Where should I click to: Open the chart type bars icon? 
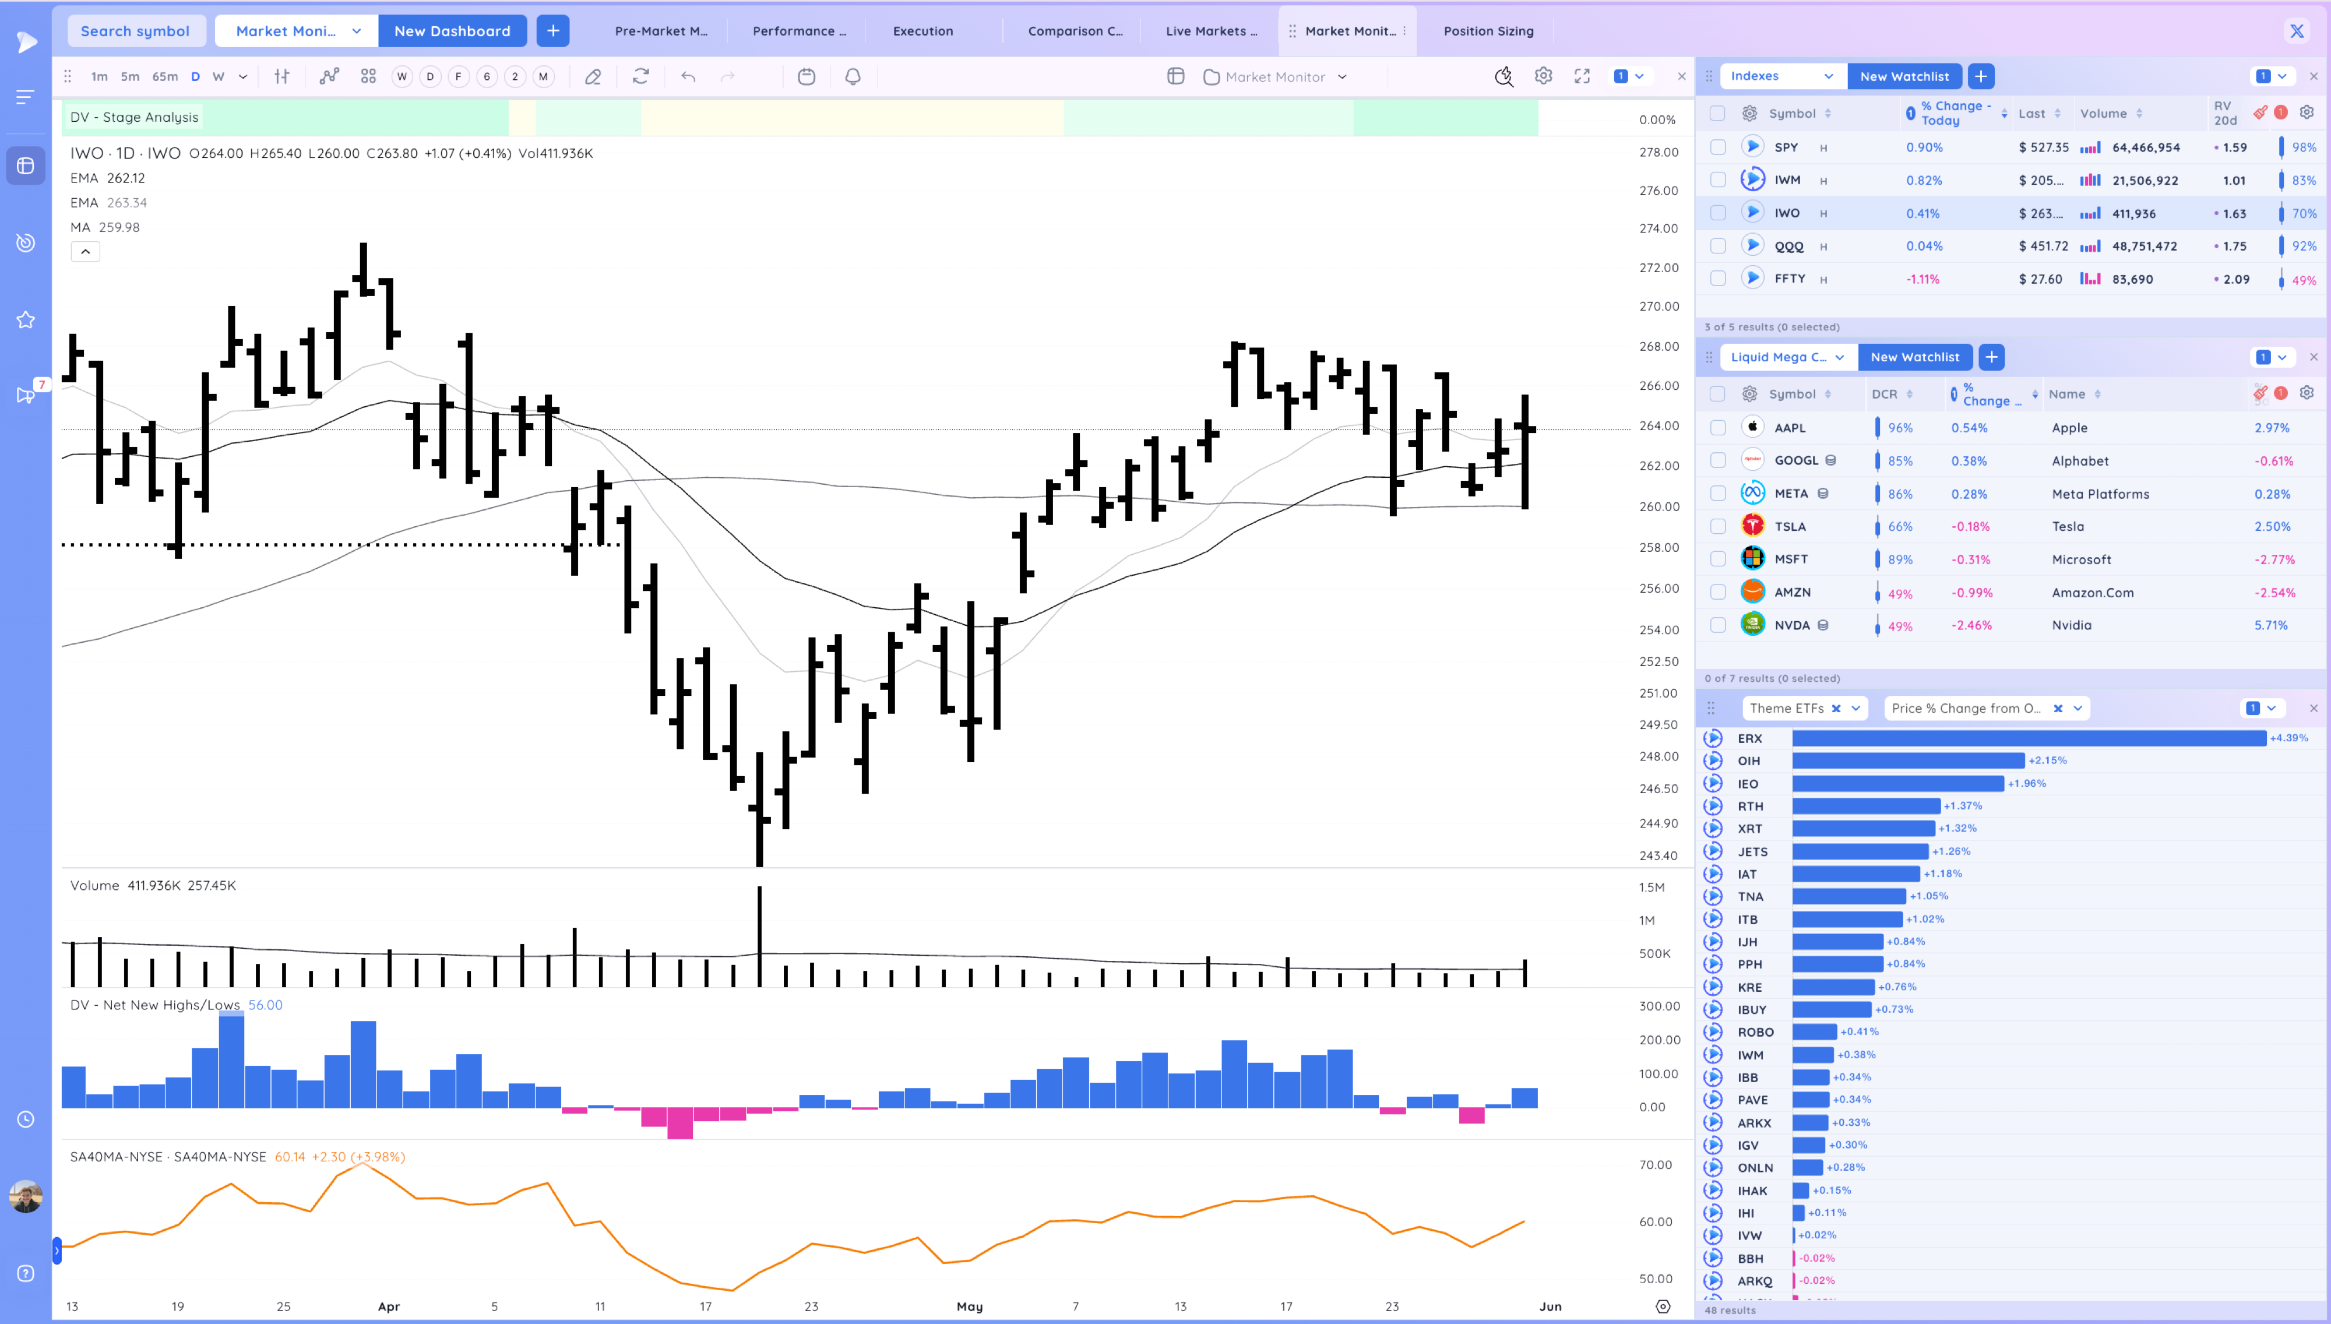282,76
